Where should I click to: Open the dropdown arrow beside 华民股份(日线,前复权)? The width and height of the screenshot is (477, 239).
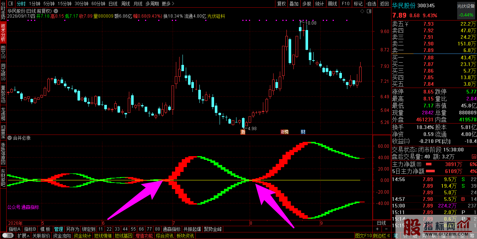click(x=55, y=11)
